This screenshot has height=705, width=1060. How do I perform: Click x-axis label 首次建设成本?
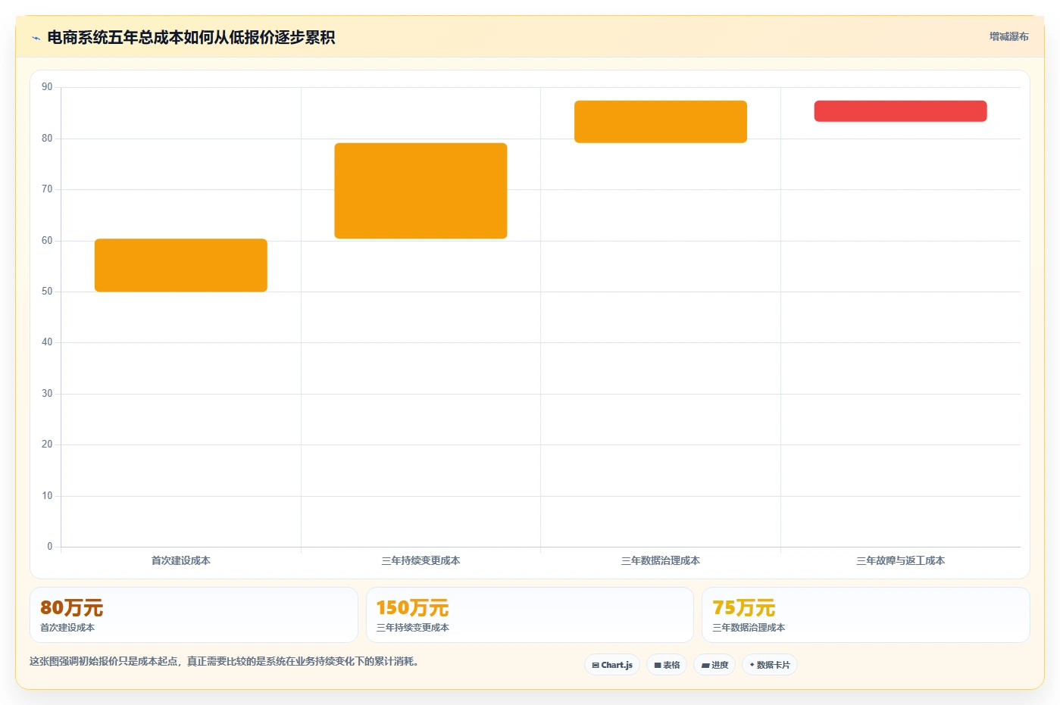pyautogui.click(x=181, y=560)
